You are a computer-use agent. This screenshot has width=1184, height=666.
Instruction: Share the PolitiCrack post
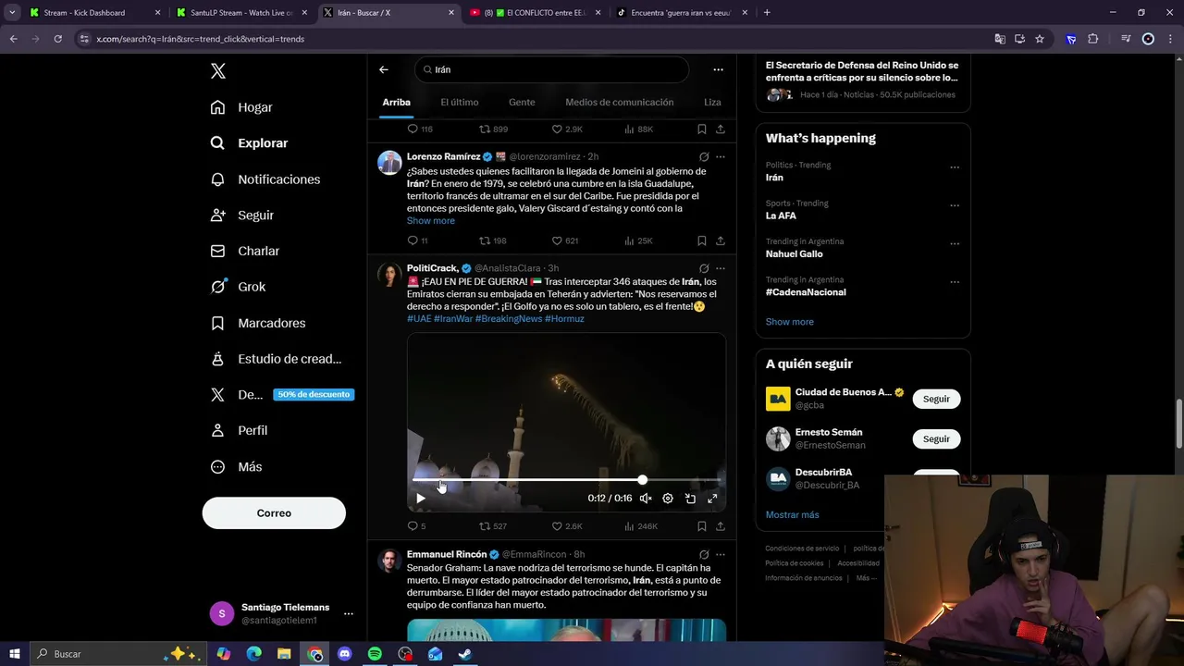(720, 526)
